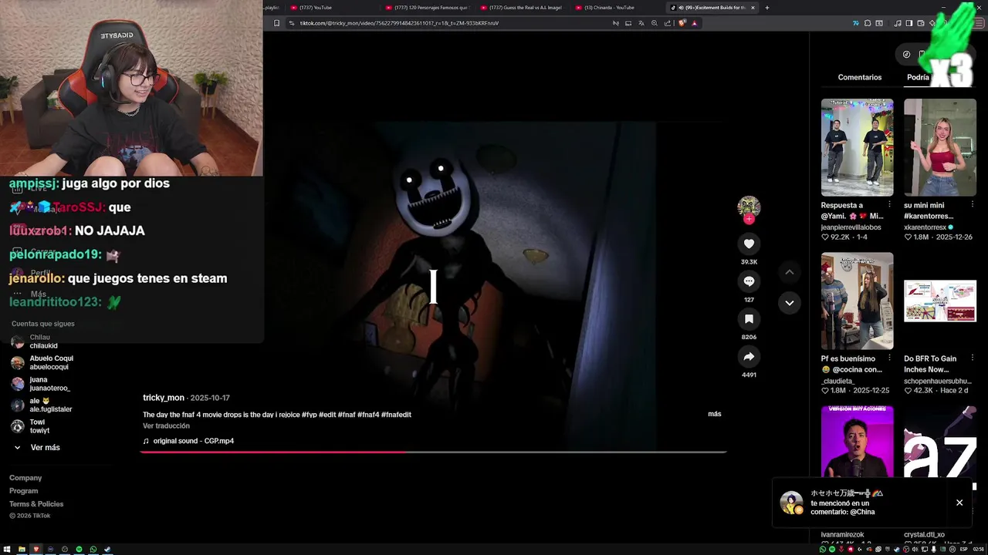Screen dimensions: 988x555
Task: Open the Terms & Policies footer link
Action: [36, 504]
